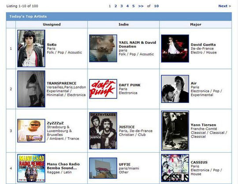Open the UFFIE artist name link
The image size is (238, 184).
(x=125, y=165)
